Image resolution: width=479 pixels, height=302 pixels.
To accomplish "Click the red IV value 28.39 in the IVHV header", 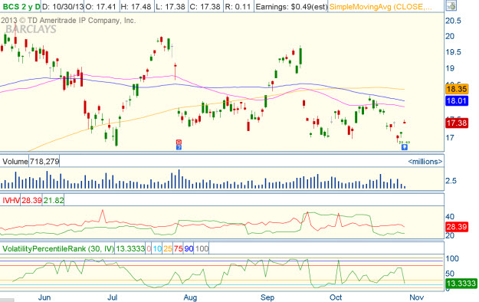I will click(x=31, y=201).
